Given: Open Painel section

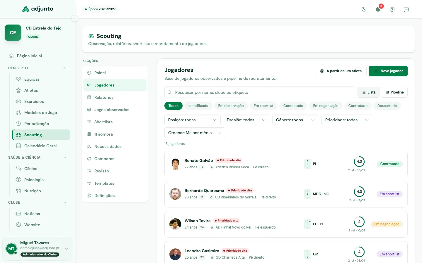Looking at the screenshot, I should [x=115, y=73].
